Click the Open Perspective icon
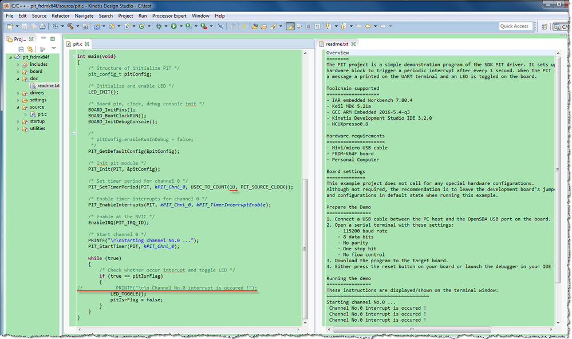 pos(545,26)
